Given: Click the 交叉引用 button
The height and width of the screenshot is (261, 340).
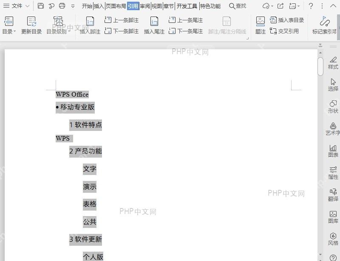Looking at the screenshot, I should point(284,31).
